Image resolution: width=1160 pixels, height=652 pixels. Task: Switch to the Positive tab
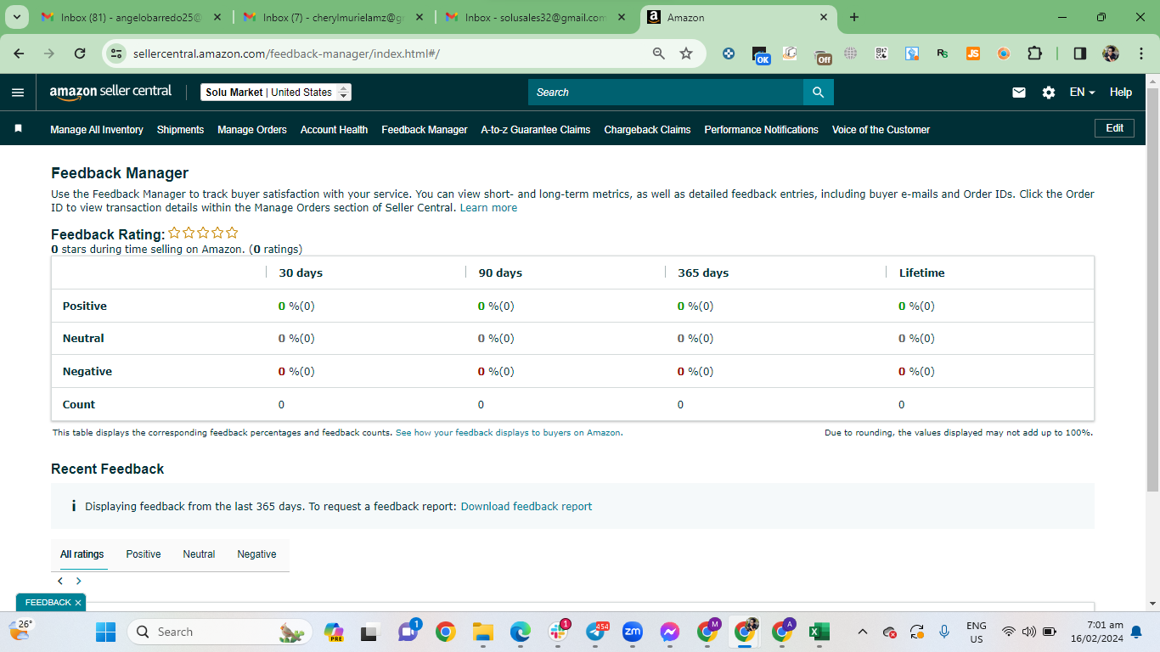[x=144, y=554]
